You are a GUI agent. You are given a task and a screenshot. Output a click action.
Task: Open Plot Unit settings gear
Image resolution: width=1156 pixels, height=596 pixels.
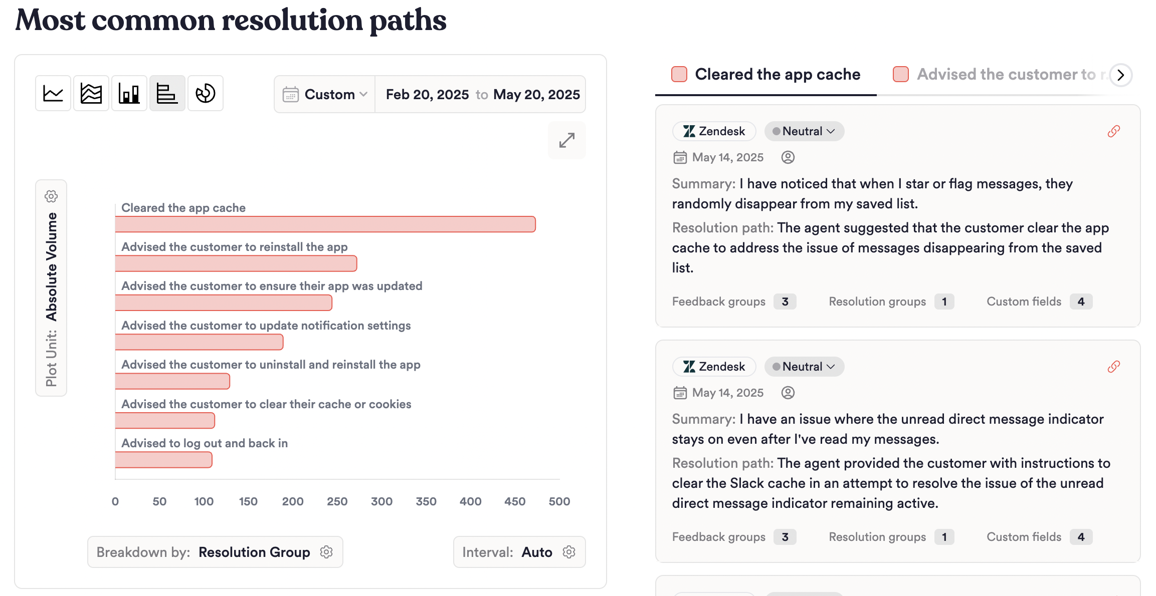tap(51, 196)
